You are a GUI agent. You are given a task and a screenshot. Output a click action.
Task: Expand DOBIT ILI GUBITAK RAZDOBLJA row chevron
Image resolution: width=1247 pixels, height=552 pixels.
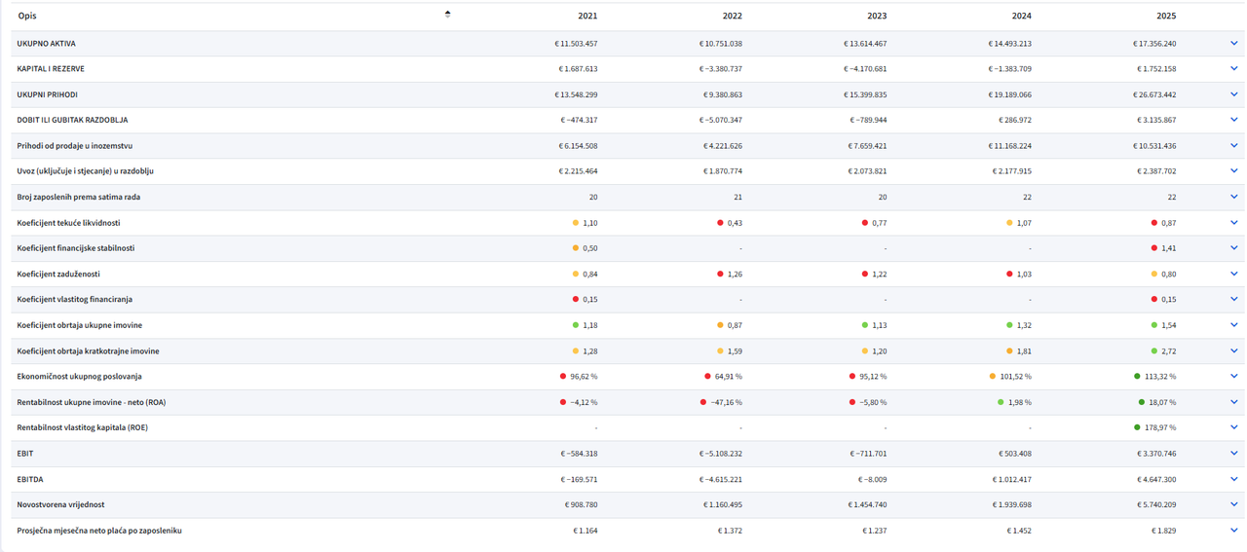tap(1233, 120)
